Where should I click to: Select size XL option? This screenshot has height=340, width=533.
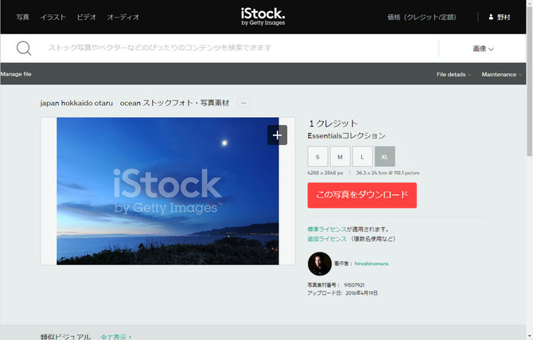(385, 157)
